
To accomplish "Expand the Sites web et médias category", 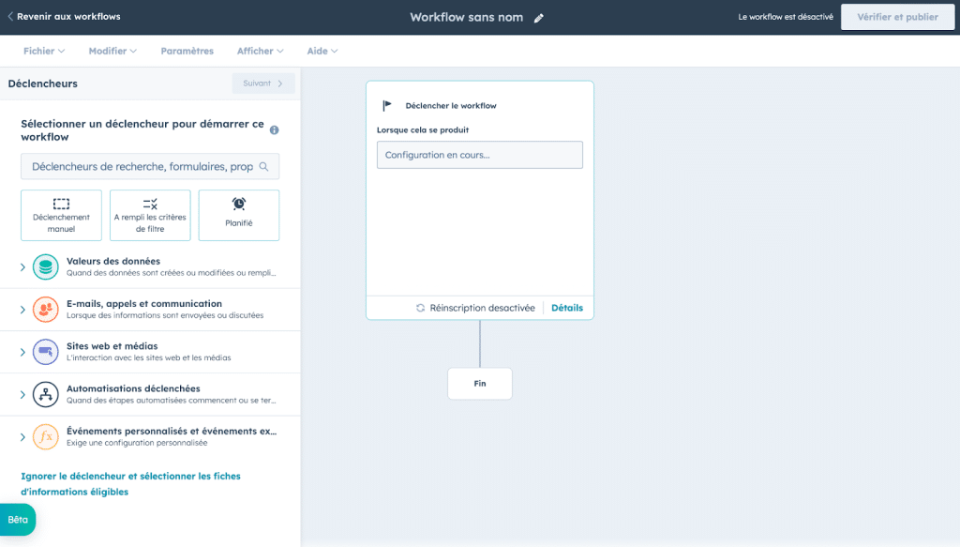I will (23, 352).
